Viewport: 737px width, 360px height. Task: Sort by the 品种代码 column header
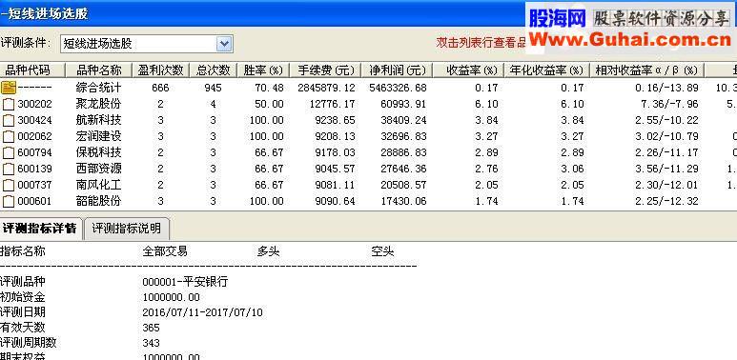32,70
